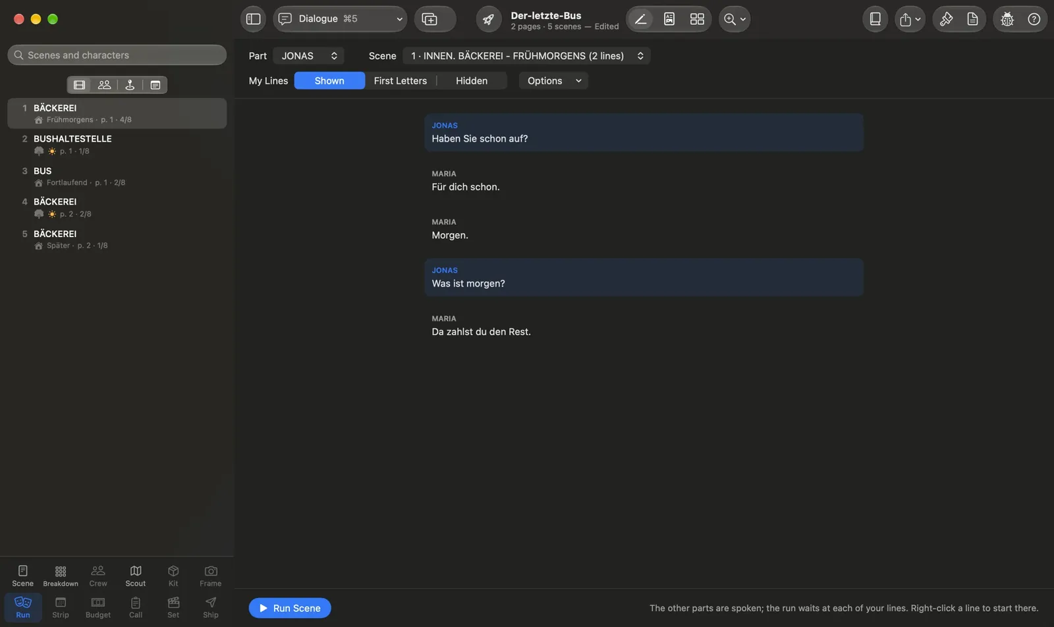The width and height of the screenshot is (1054, 627).
Task: Open the Set tab
Action: 173,607
